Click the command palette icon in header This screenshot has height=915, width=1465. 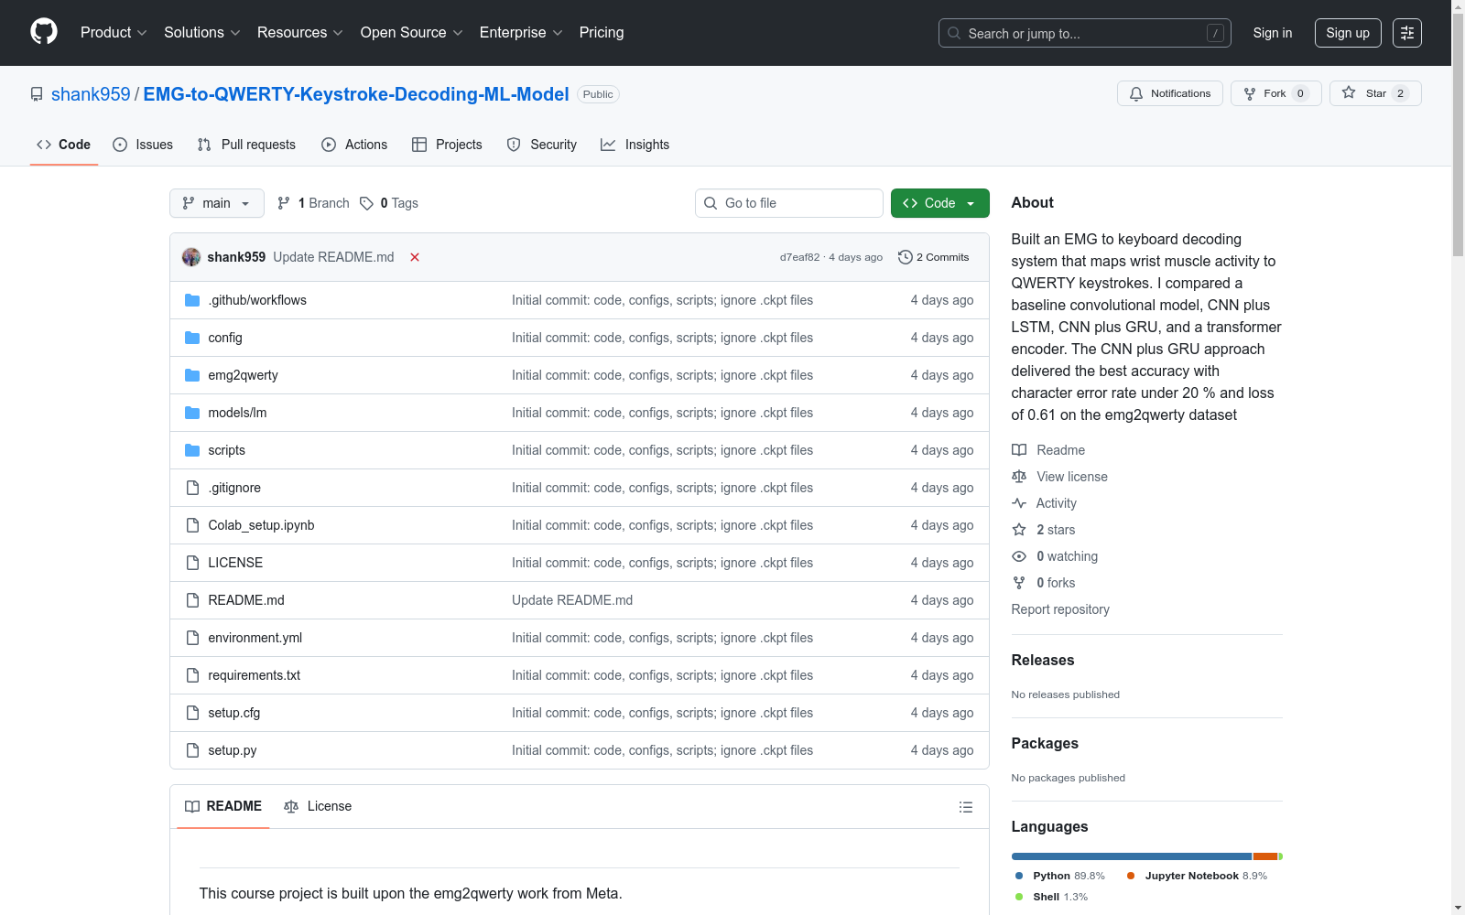(x=1406, y=33)
